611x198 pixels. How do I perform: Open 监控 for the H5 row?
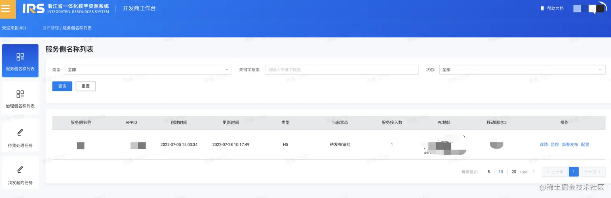pyautogui.click(x=555, y=144)
